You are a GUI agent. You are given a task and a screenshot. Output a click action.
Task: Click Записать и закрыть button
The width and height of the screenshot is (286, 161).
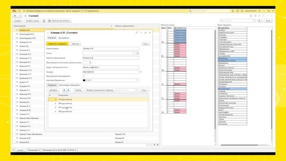(57, 44)
